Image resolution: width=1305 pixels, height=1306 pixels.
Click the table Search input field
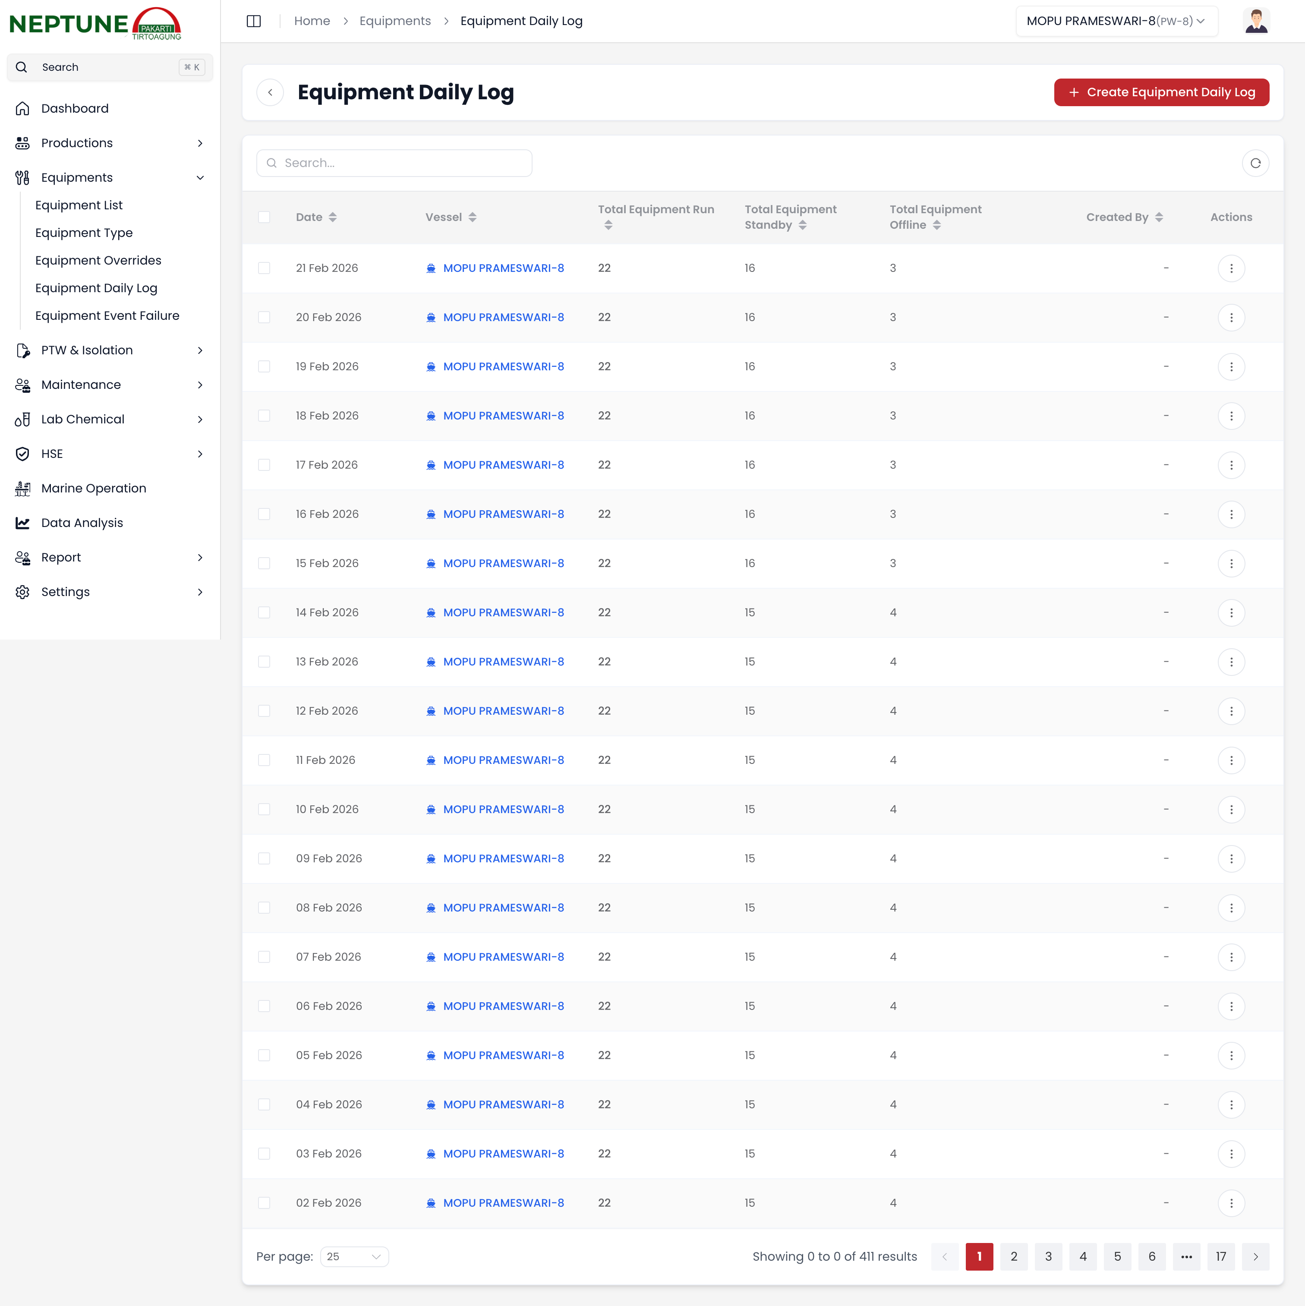[x=394, y=163]
